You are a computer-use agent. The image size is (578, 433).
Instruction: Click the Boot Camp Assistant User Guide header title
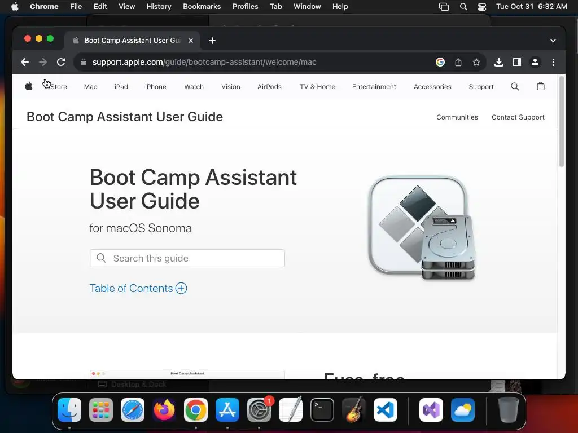pyautogui.click(x=125, y=117)
